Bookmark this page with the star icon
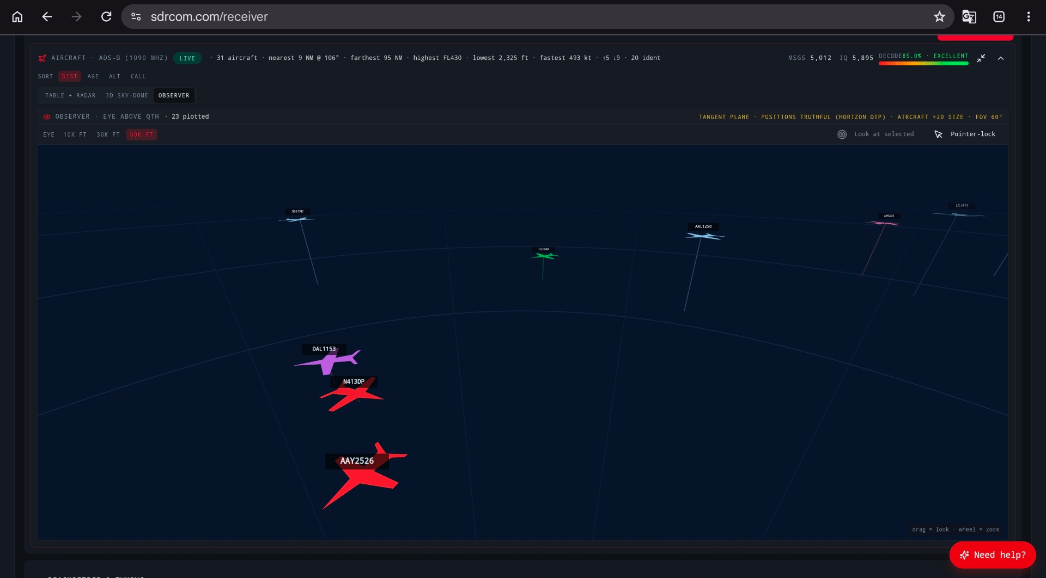1046x578 pixels. click(939, 17)
